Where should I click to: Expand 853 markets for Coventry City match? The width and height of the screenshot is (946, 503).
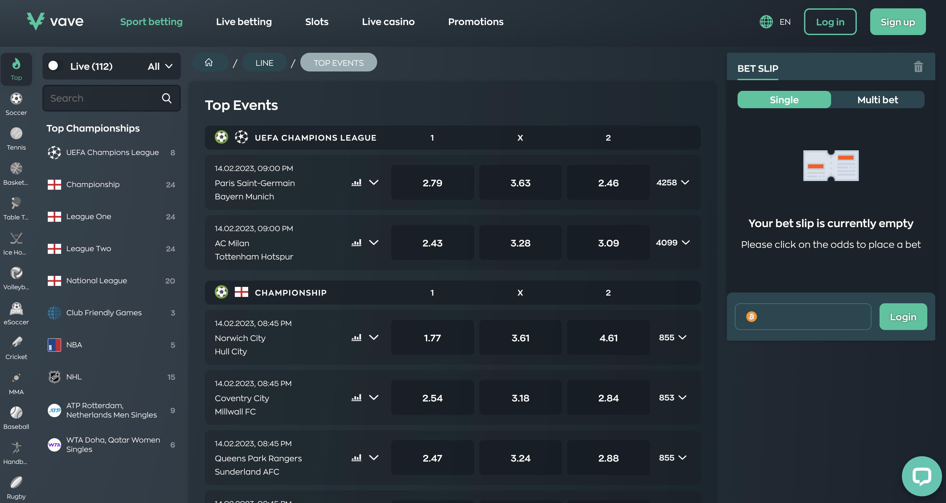pos(672,398)
